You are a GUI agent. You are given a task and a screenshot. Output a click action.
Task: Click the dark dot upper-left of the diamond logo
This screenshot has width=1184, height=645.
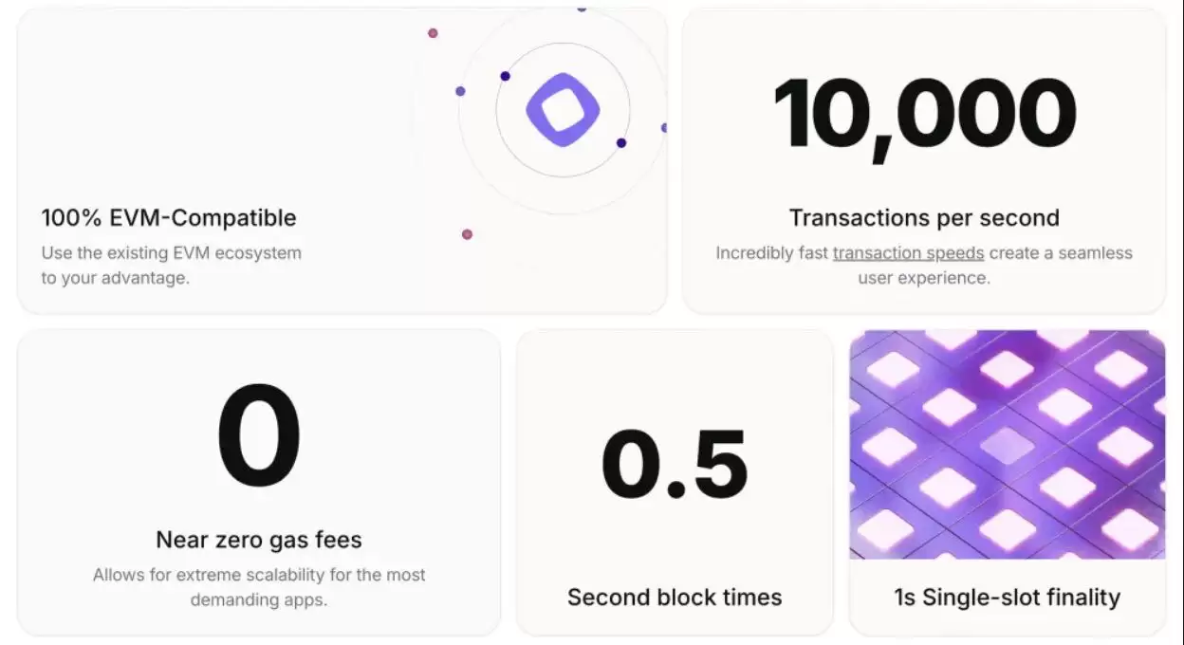(505, 76)
